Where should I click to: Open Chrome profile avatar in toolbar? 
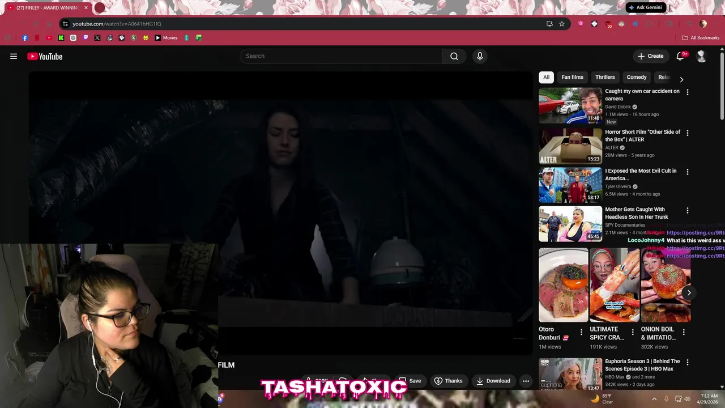[703, 24]
